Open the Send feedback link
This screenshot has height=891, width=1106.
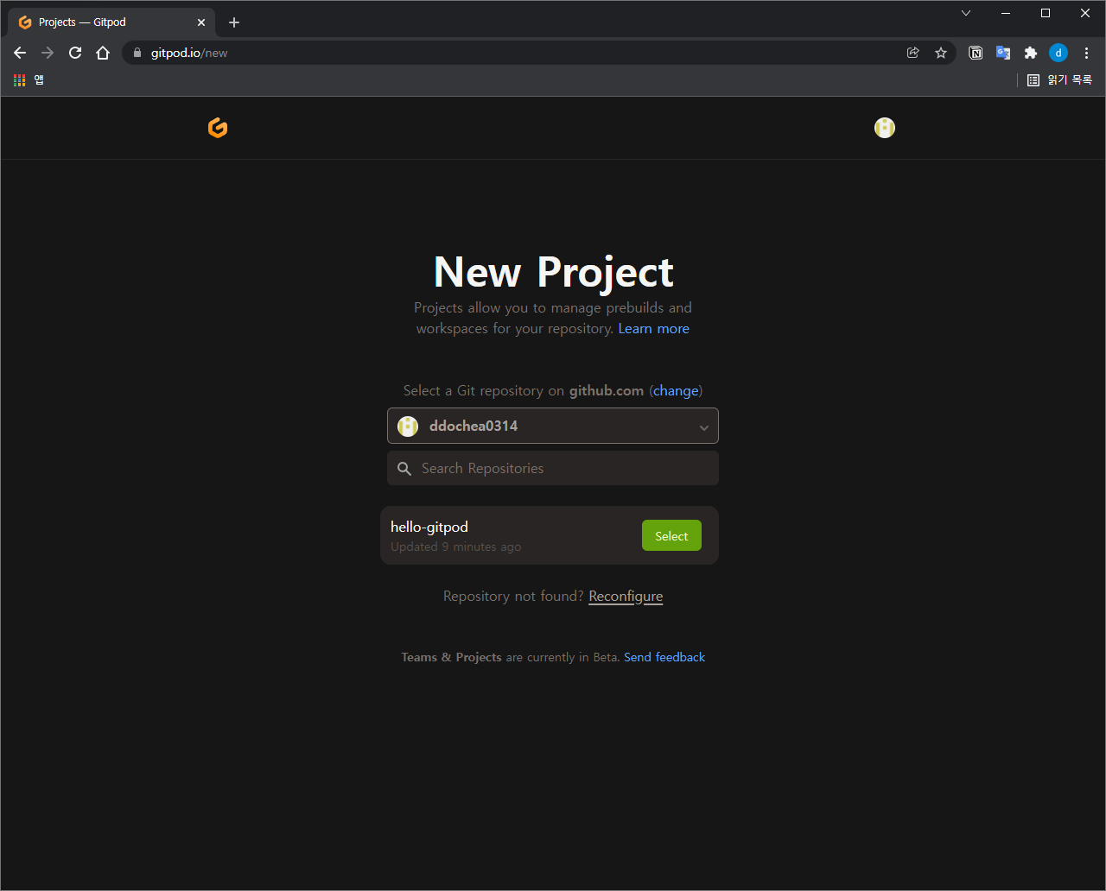click(664, 657)
